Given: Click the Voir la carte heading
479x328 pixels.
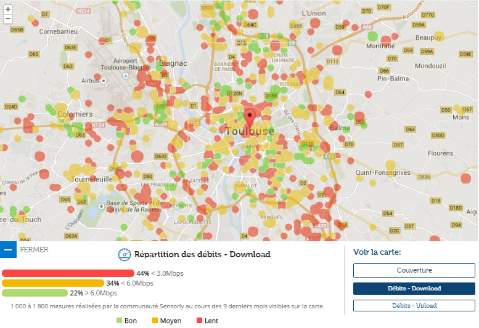Looking at the screenshot, I should point(377,252).
